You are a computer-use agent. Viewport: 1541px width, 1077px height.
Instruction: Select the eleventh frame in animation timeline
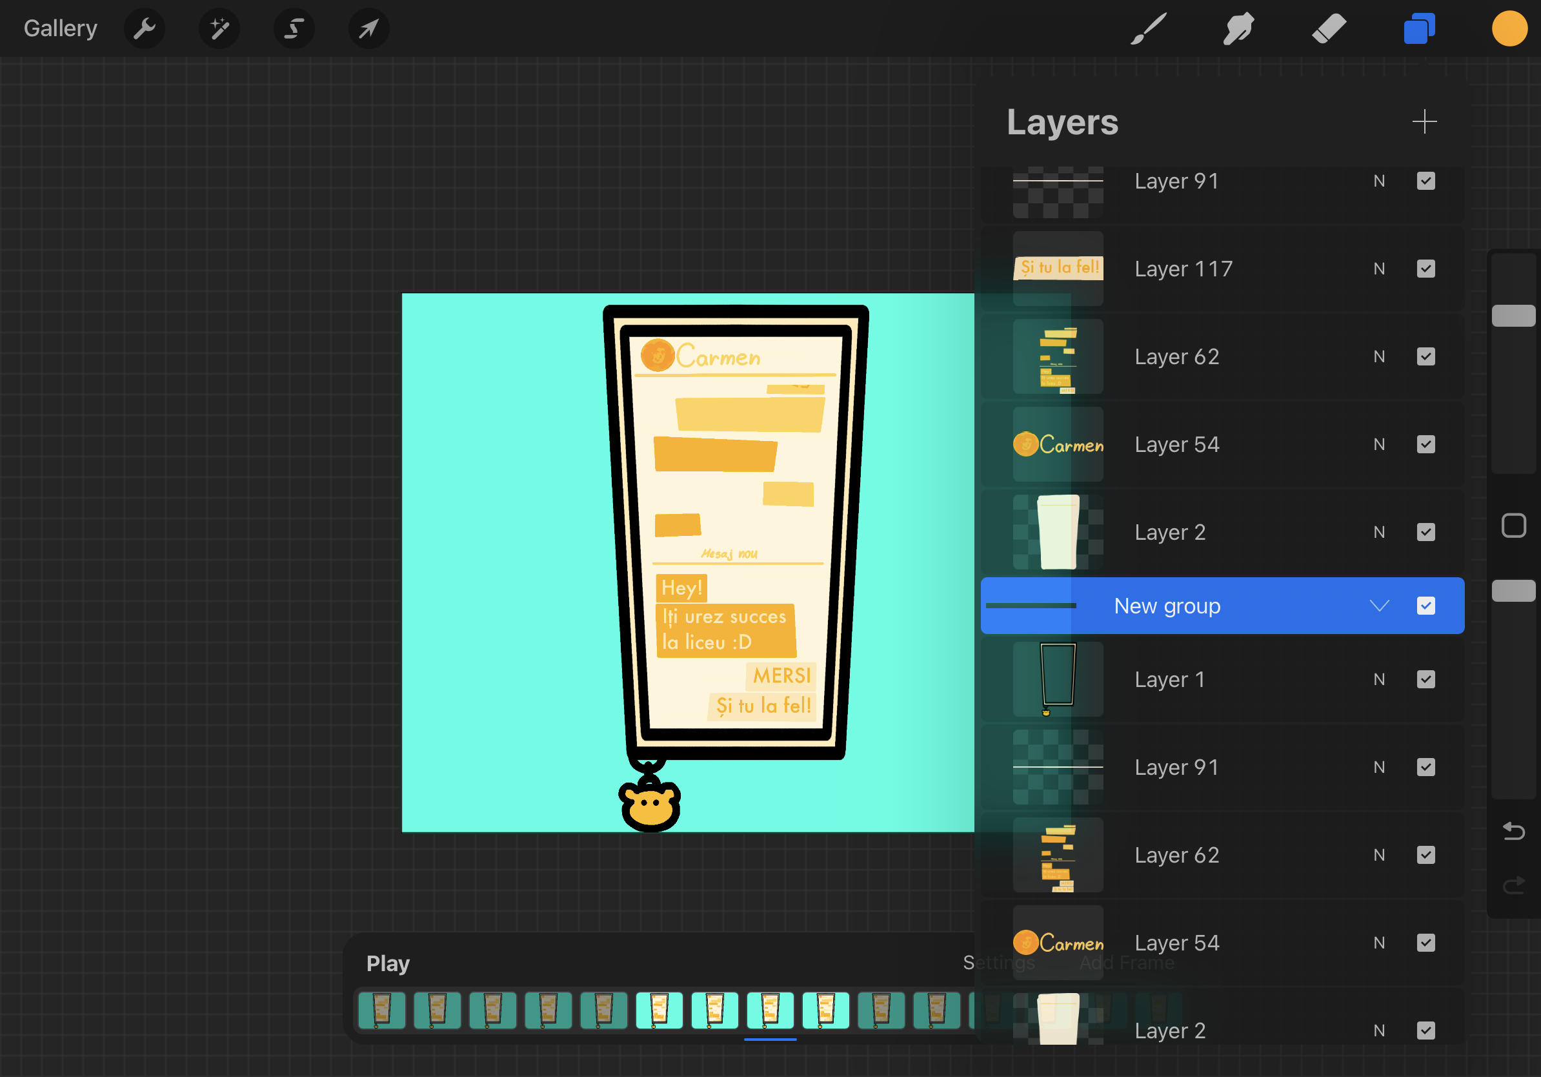tap(937, 1010)
